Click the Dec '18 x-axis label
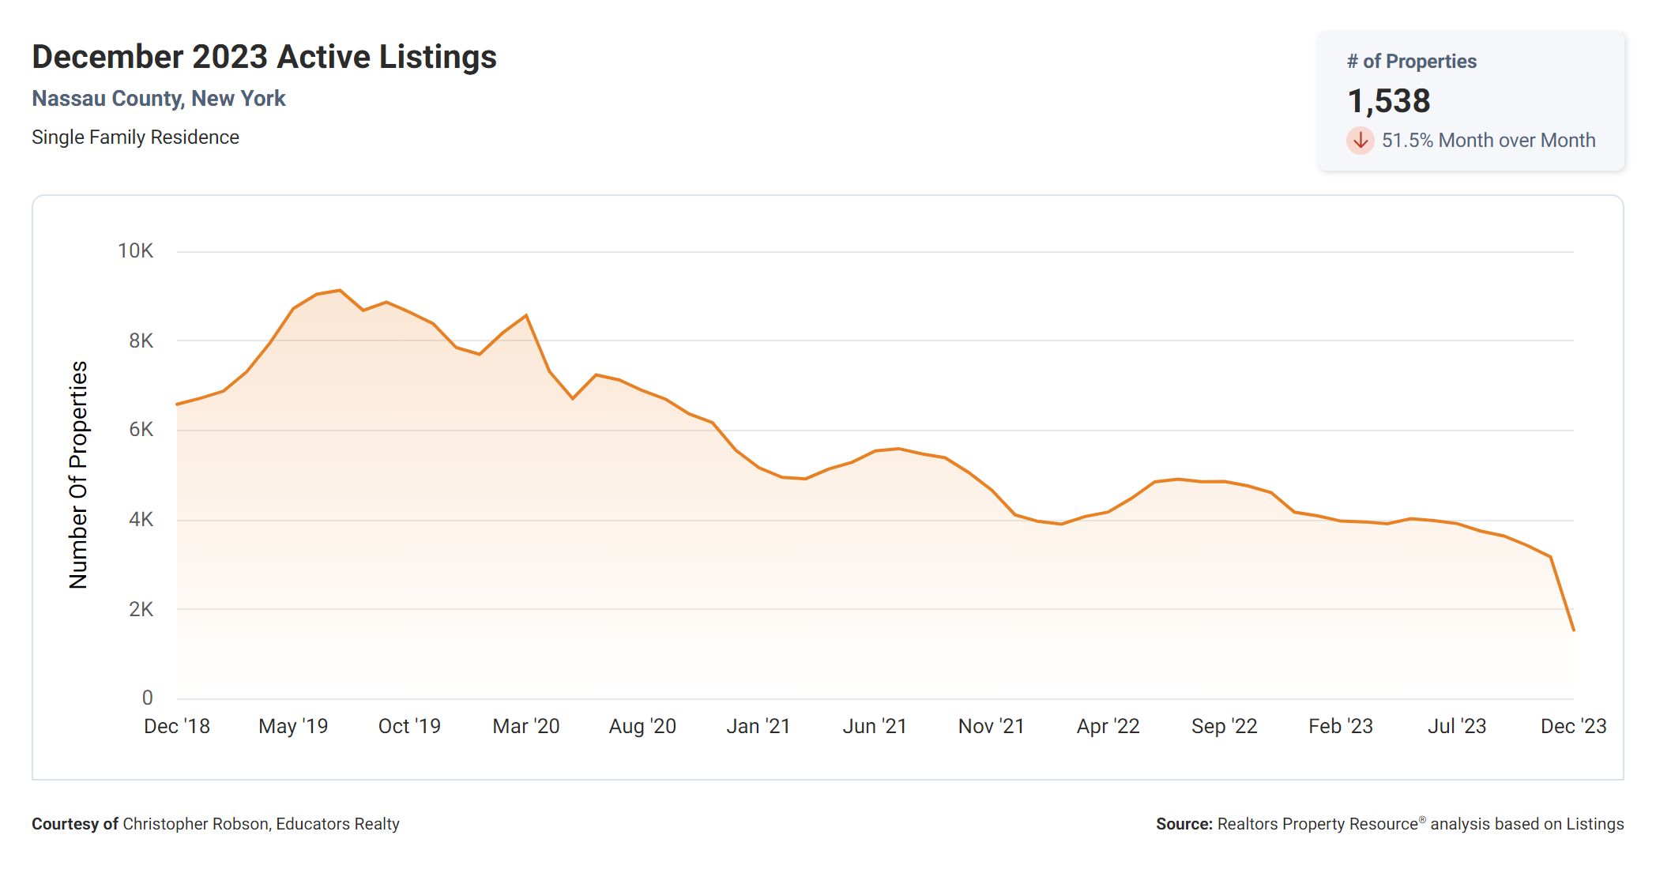 (177, 727)
